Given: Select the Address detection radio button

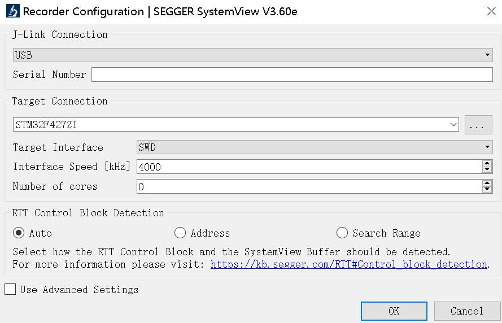Looking at the screenshot, I should (180, 233).
